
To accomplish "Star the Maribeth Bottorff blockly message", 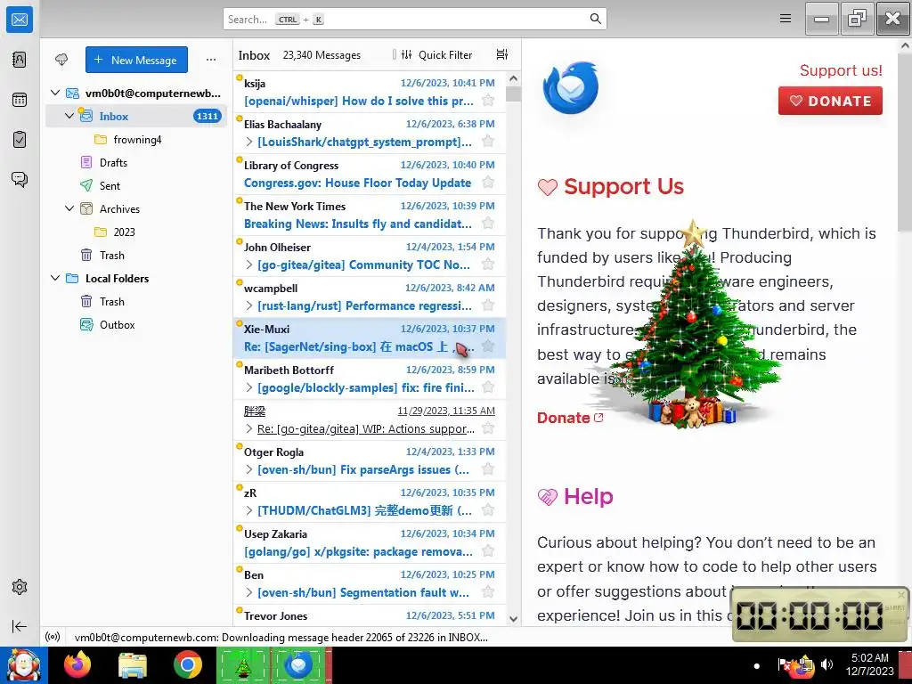I will pos(488,387).
